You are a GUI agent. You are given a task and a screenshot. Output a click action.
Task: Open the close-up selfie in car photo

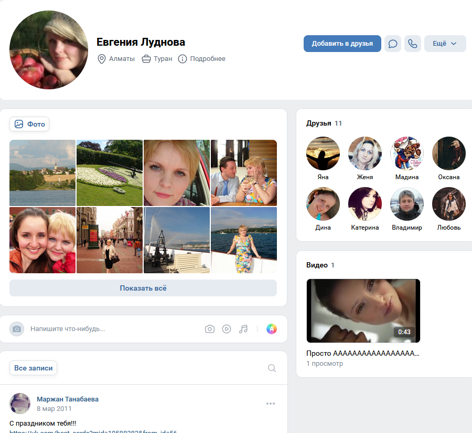coord(177,173)
